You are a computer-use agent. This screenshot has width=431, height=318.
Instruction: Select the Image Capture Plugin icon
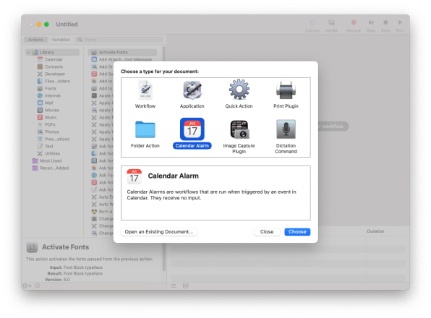pos(239,129)
